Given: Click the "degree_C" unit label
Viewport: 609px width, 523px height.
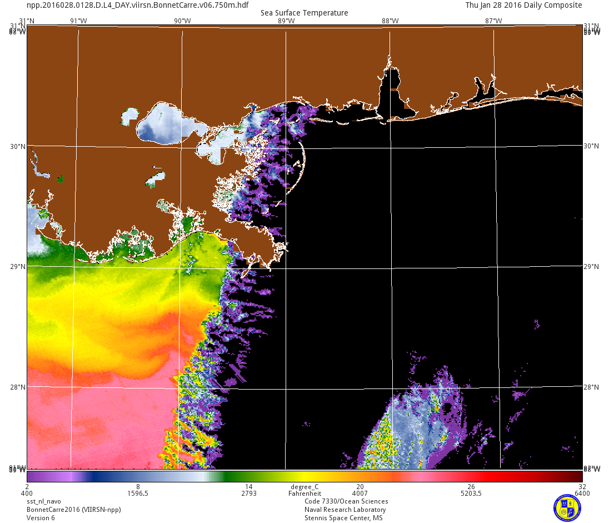Looking at the screenshot, I should tap(304, 486).
